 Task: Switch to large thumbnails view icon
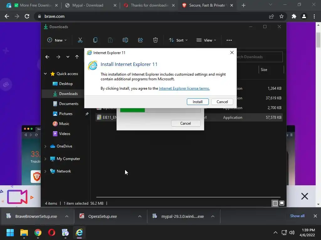pyautogui.click(x=282, y=203)
